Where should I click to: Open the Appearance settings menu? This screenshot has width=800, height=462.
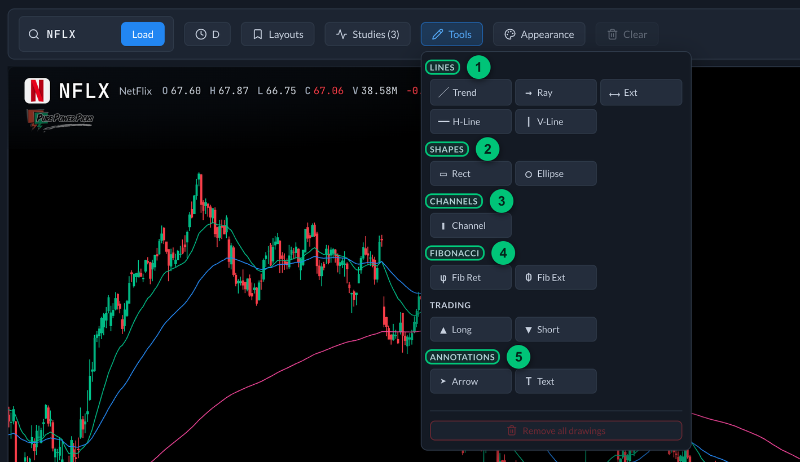[539, 34]
